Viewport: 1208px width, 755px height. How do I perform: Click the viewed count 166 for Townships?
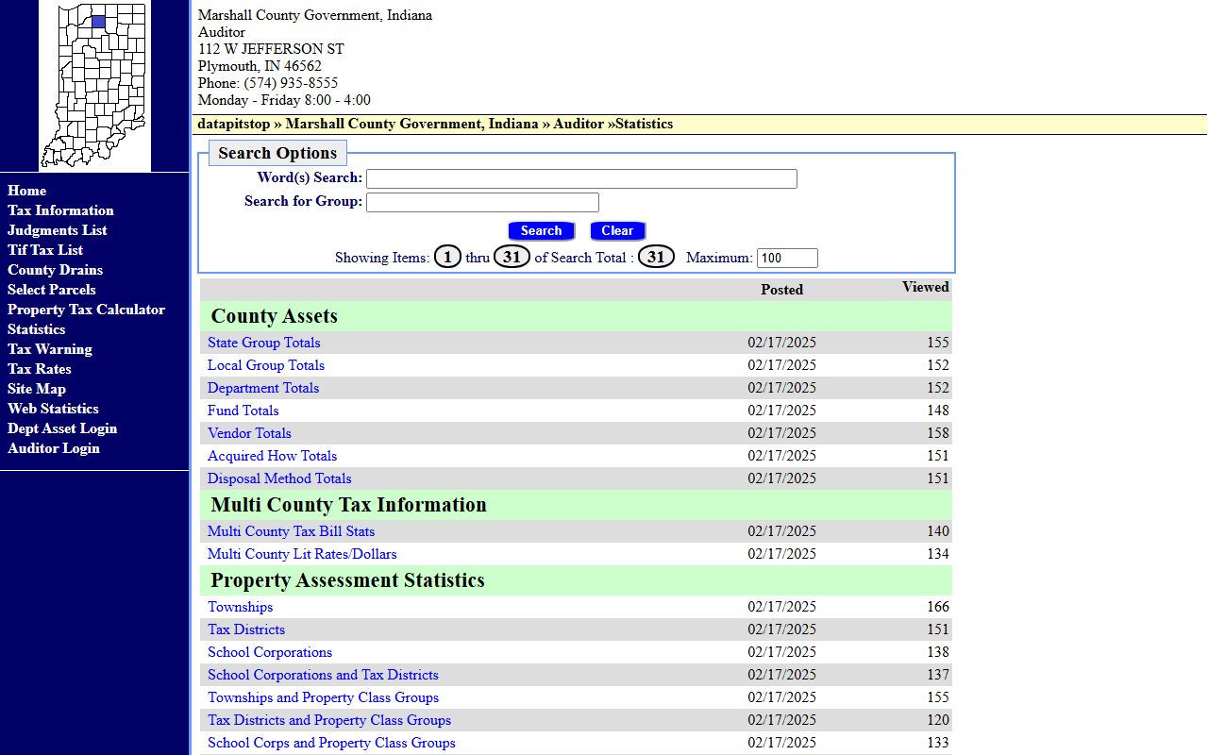tap(938, 607)
